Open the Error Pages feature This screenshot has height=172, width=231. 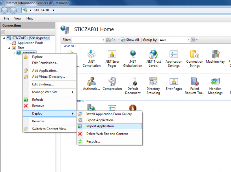click(174, 84)
